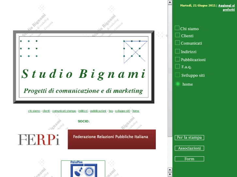Follow the home footer link
237x177 pixels.
point(136,111)
